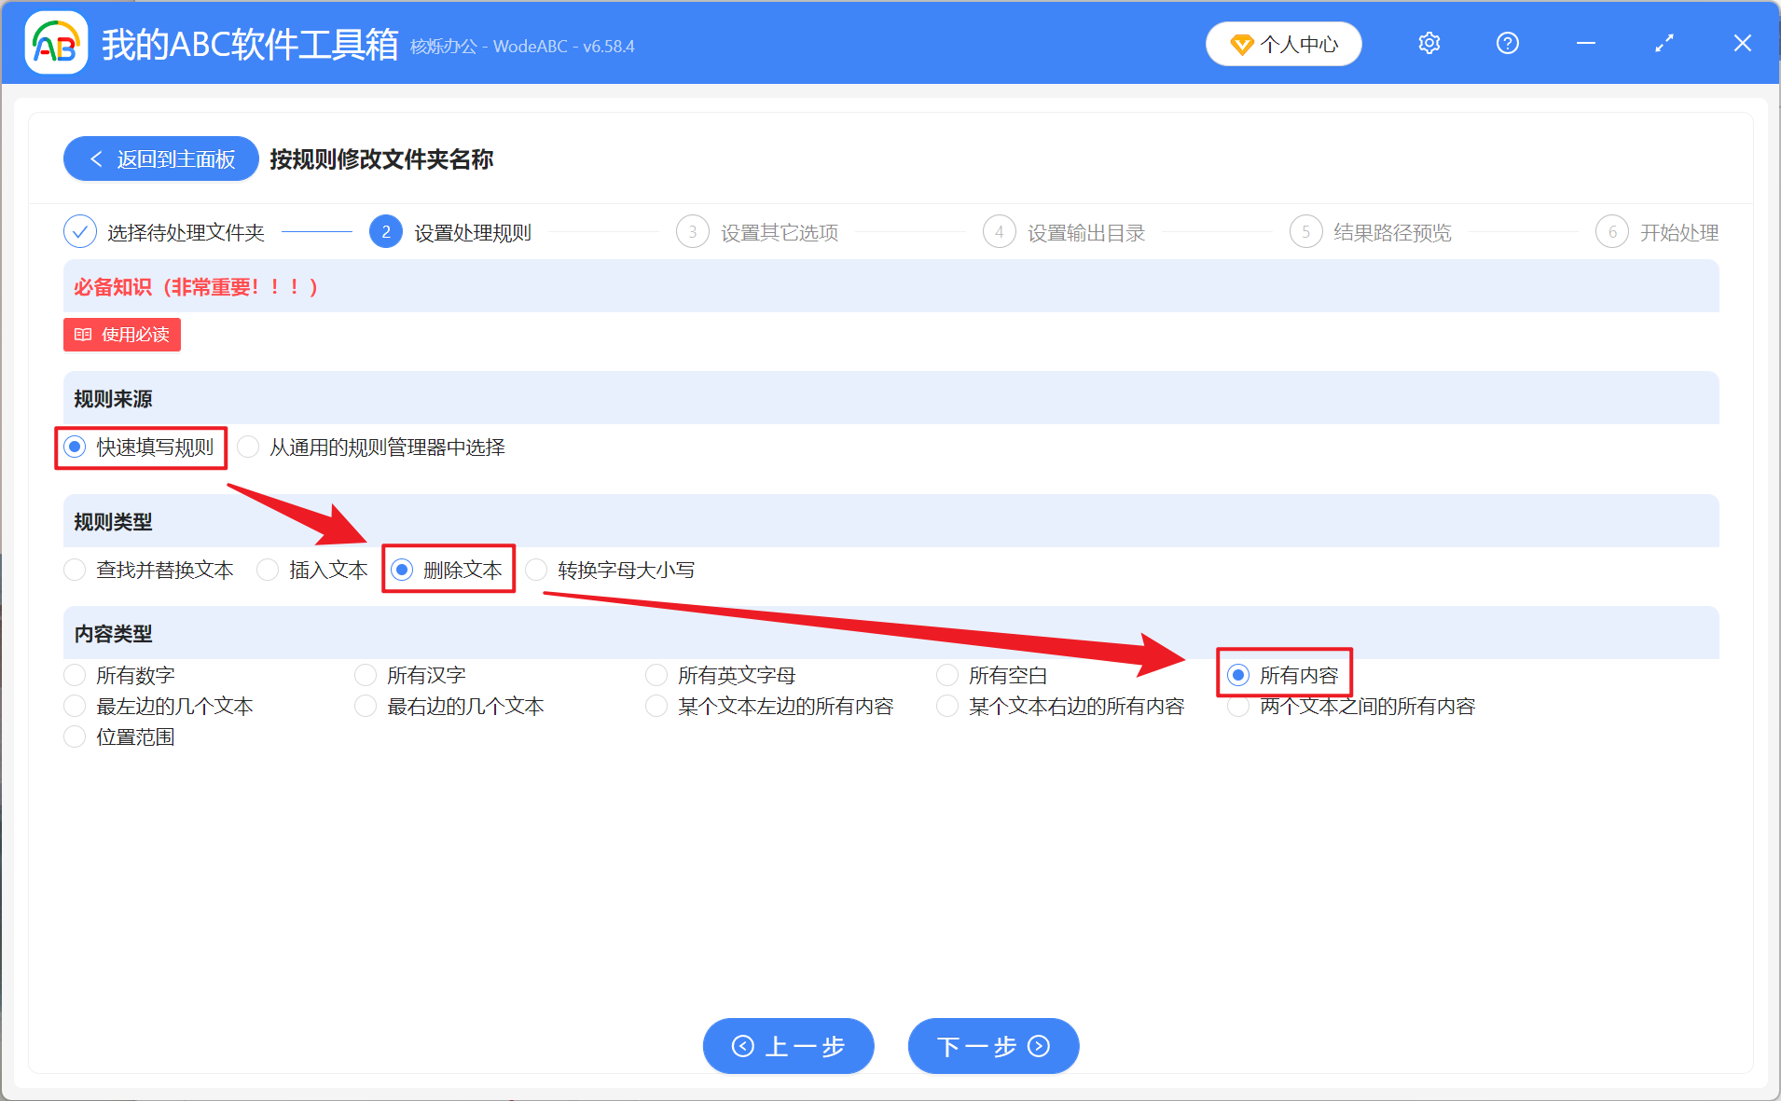Click the ABC toolbox logo icon
1781x1101 pixels.
[55, 42]
